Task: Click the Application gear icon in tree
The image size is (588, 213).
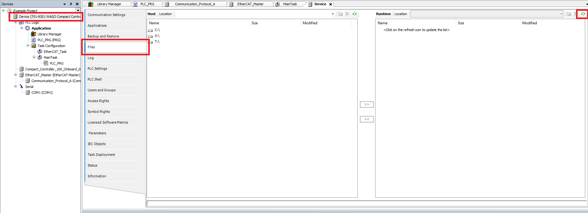Action: click(28, 28)
